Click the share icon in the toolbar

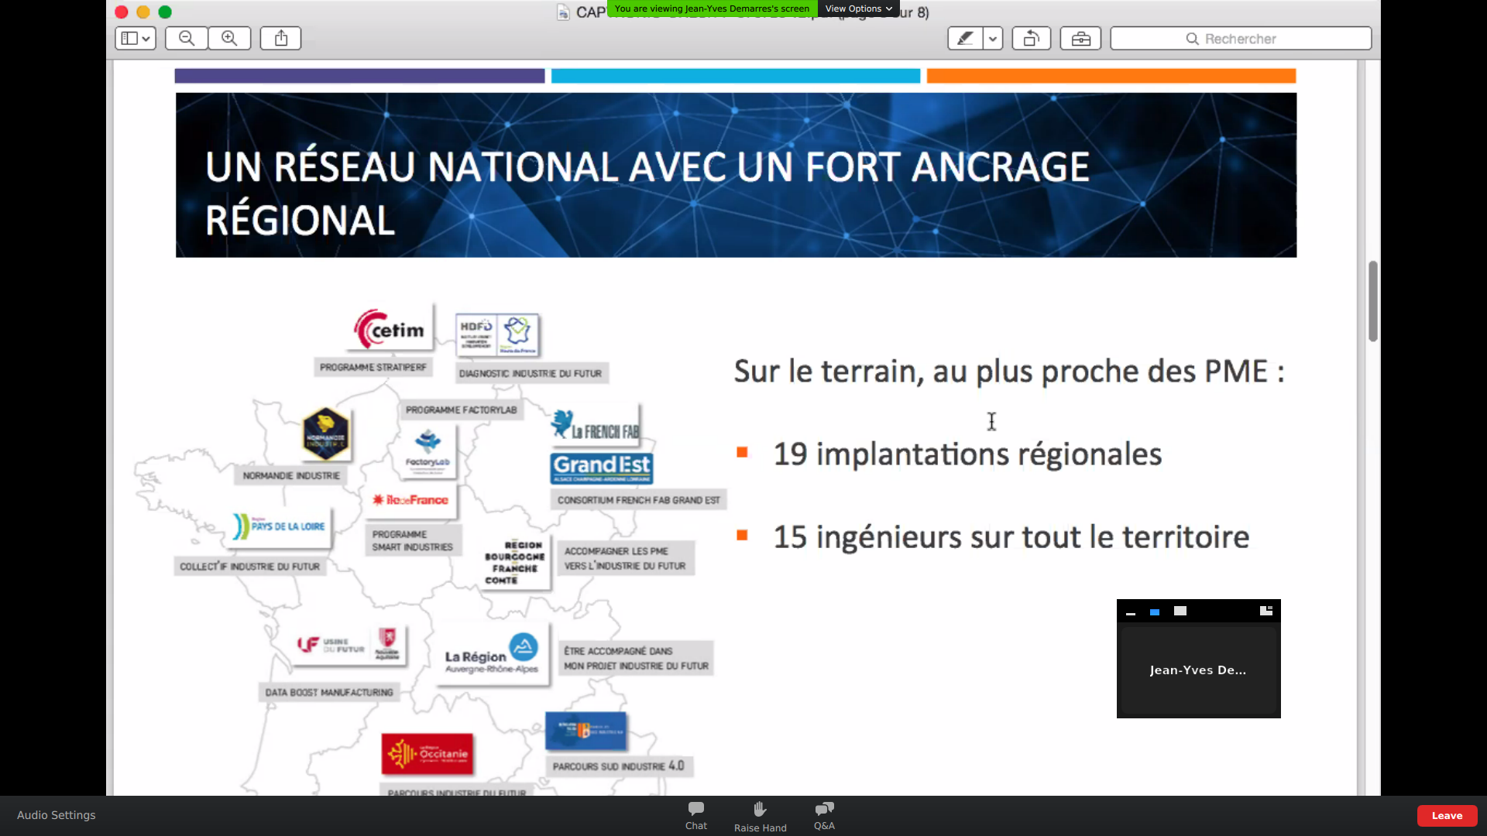click(280, 38)
